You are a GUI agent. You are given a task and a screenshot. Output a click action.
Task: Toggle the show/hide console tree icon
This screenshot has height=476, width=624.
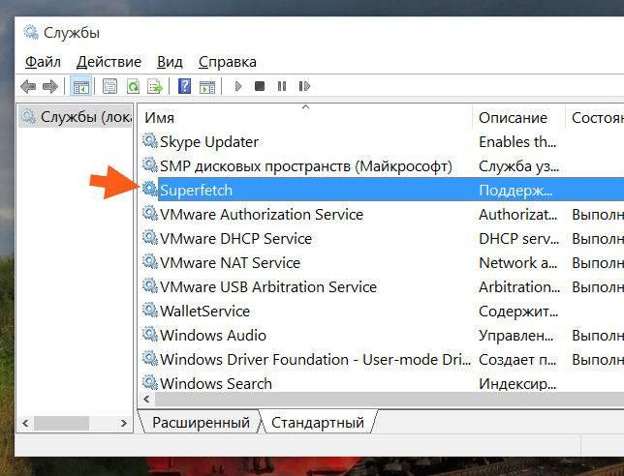click(81, 86)
